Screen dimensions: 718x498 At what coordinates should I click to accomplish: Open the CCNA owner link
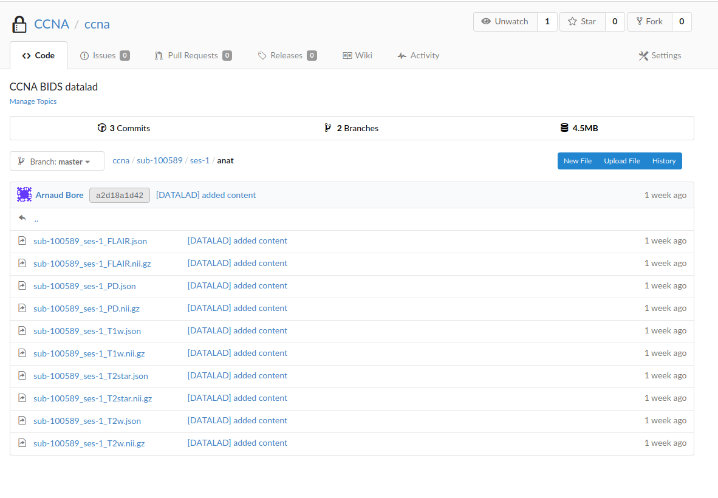(52, 24)
